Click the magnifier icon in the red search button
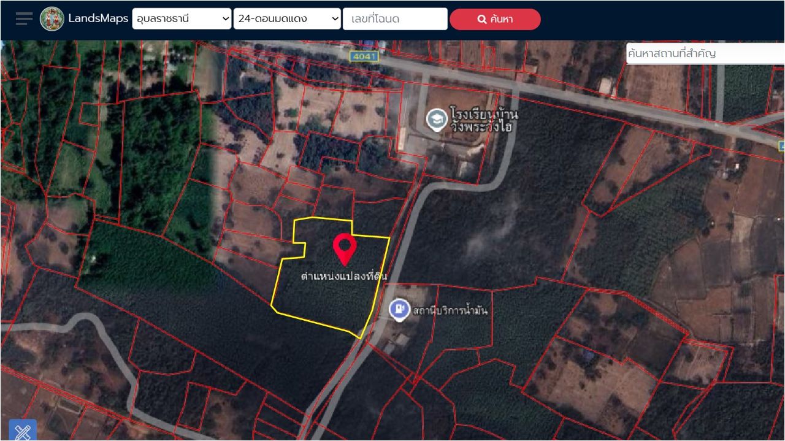Image resolution: width=785 pixels, height=441 pixels. (482, 20)
